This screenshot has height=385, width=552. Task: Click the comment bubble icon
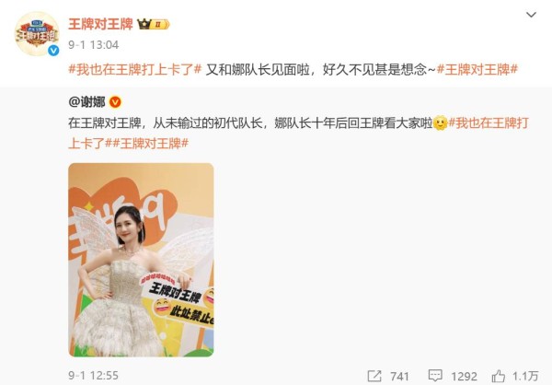point(435,376)
